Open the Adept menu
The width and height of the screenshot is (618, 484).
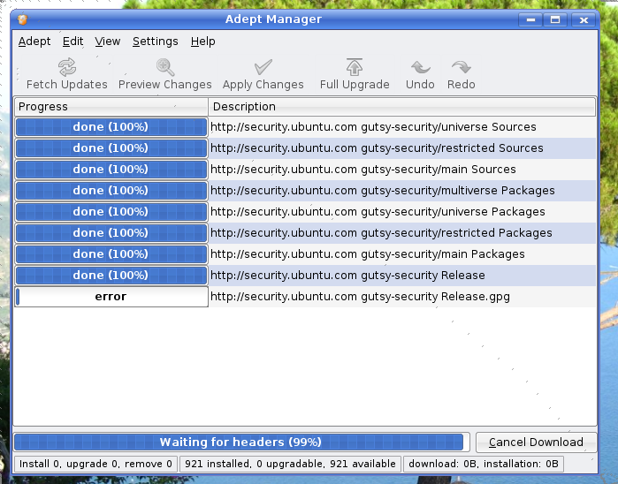point(34,42)
